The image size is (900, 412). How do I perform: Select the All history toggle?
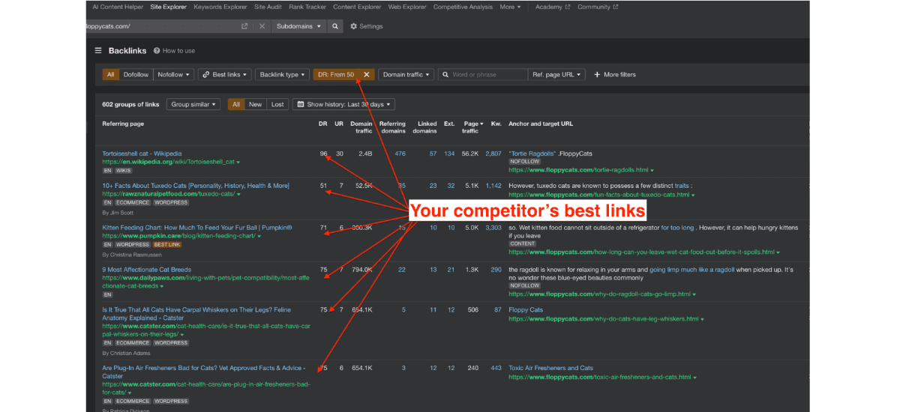[236, 104]
